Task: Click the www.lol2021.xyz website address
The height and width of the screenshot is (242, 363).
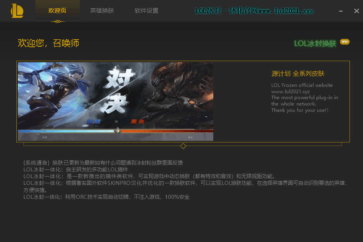Action: click(291, 91)
